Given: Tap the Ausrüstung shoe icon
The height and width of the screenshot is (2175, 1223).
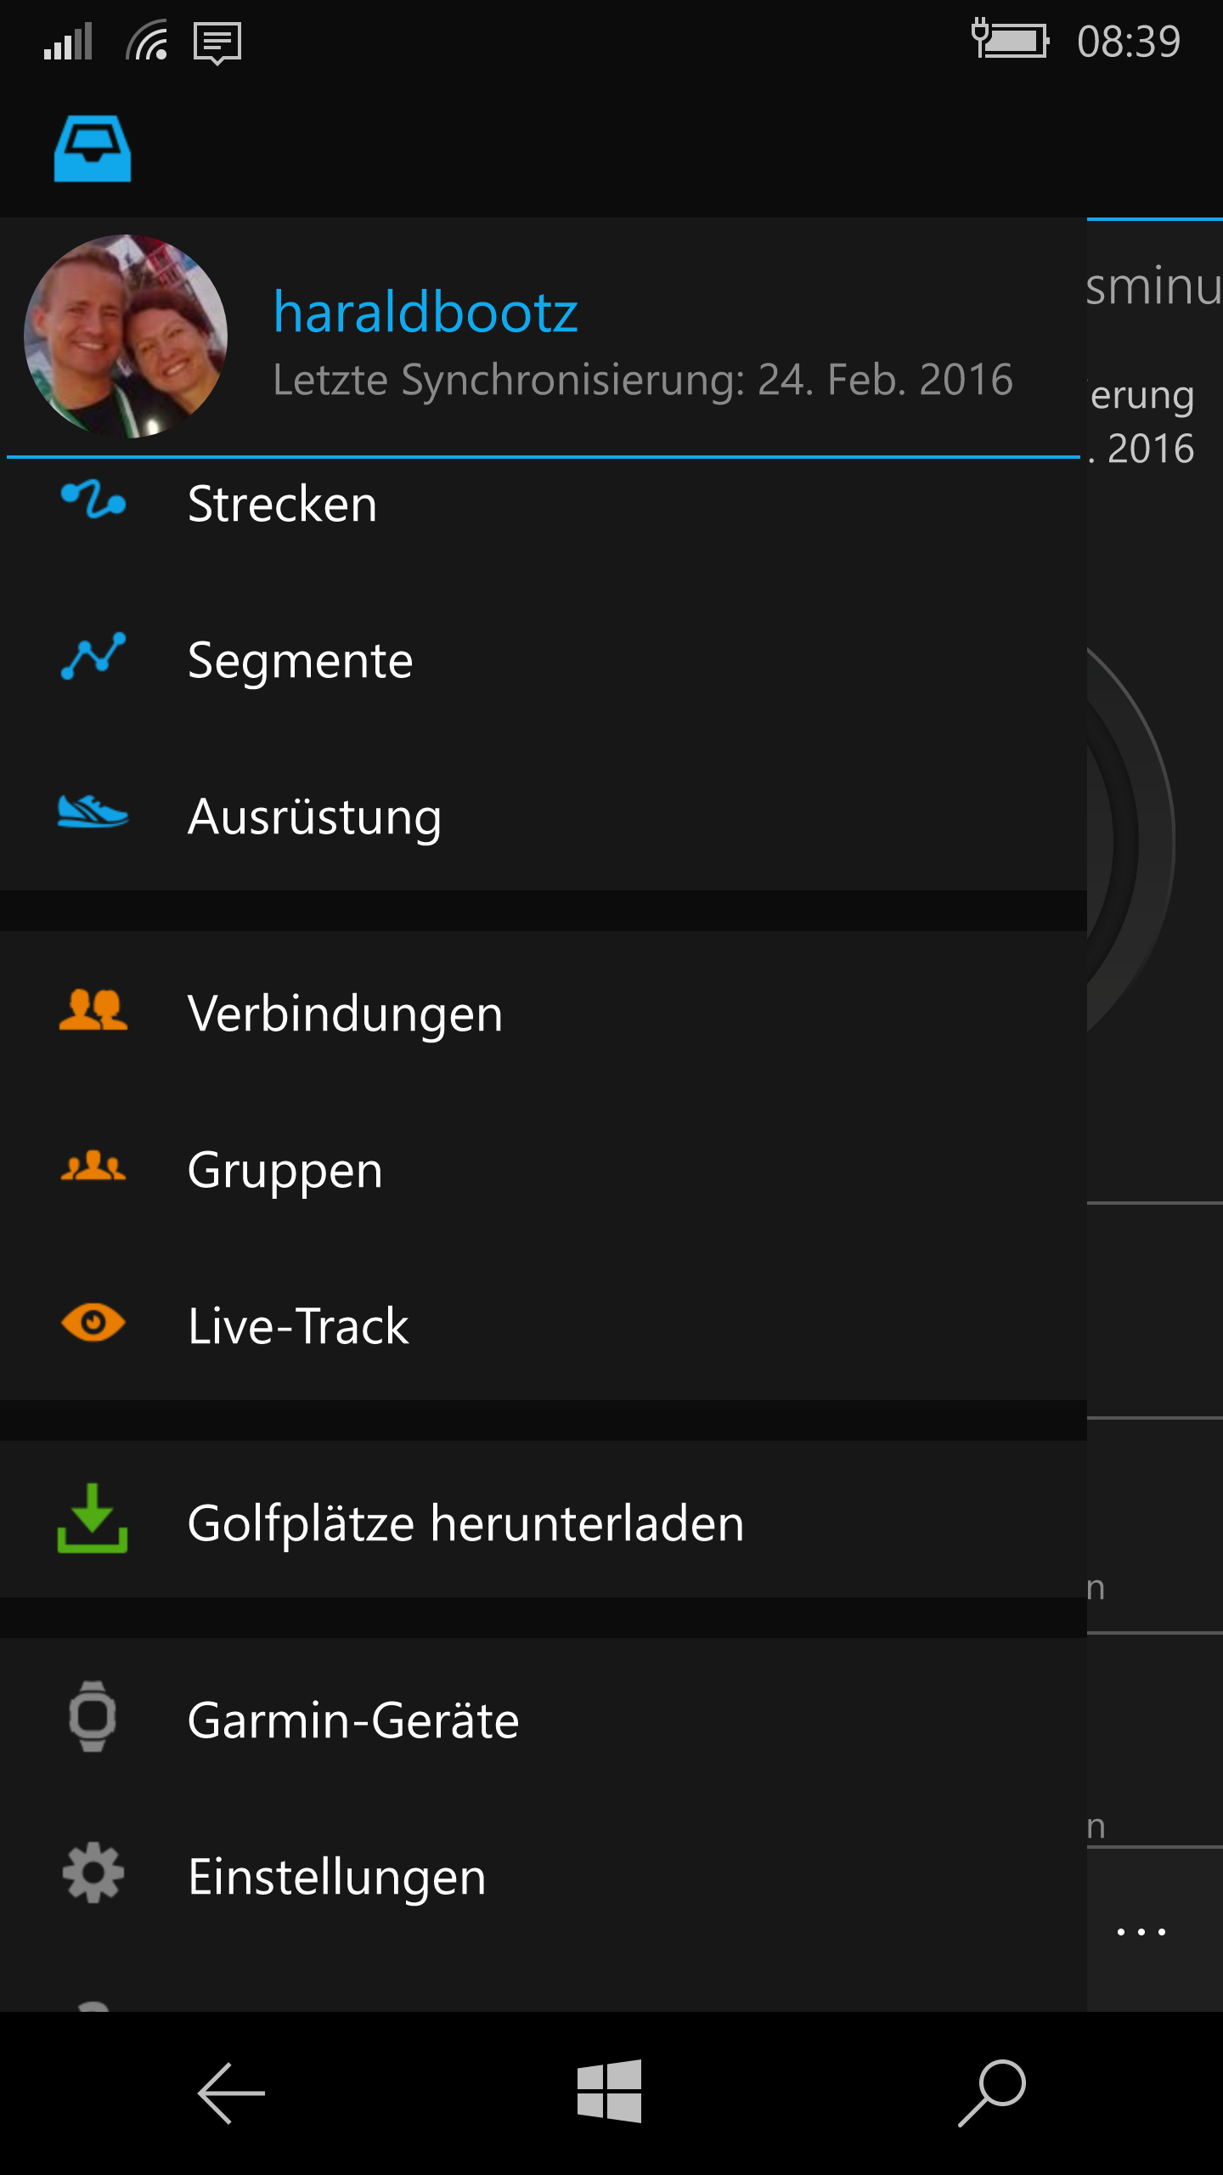Looking at the screenshot, I should [93, 811].
